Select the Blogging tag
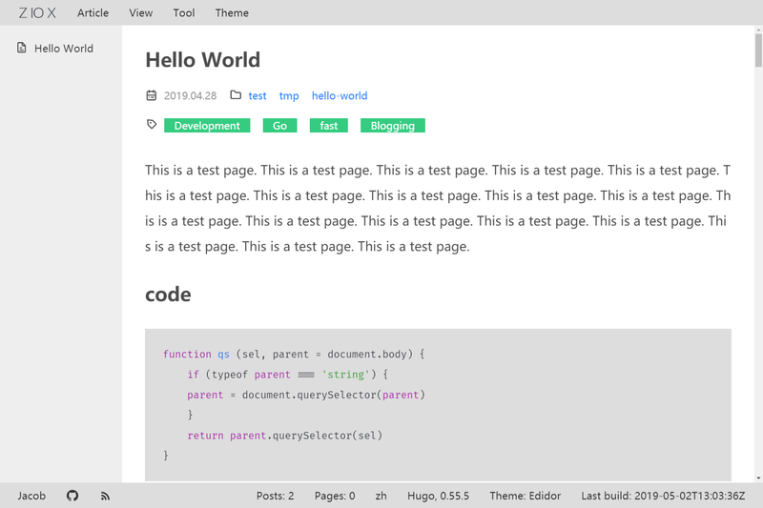Image resolution: width=763 pixels, height=508 pixels. [393, 126]
